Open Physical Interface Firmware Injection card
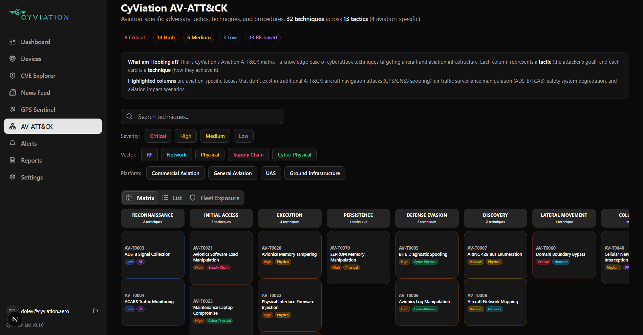The height and width of the screenshot is (335, 643). click(x=290, y=305)
